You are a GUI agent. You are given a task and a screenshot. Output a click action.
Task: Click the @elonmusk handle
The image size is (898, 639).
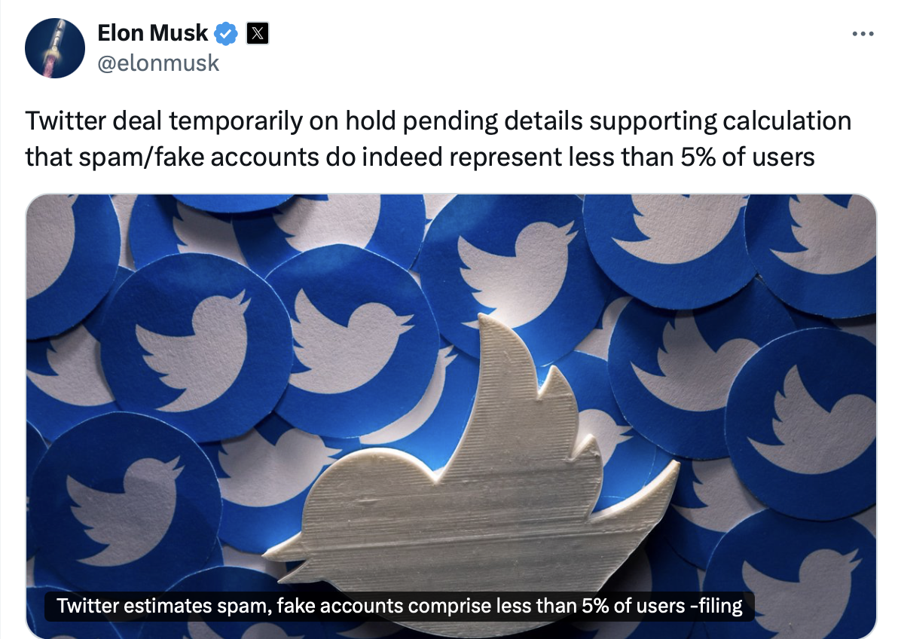point(158,63)
